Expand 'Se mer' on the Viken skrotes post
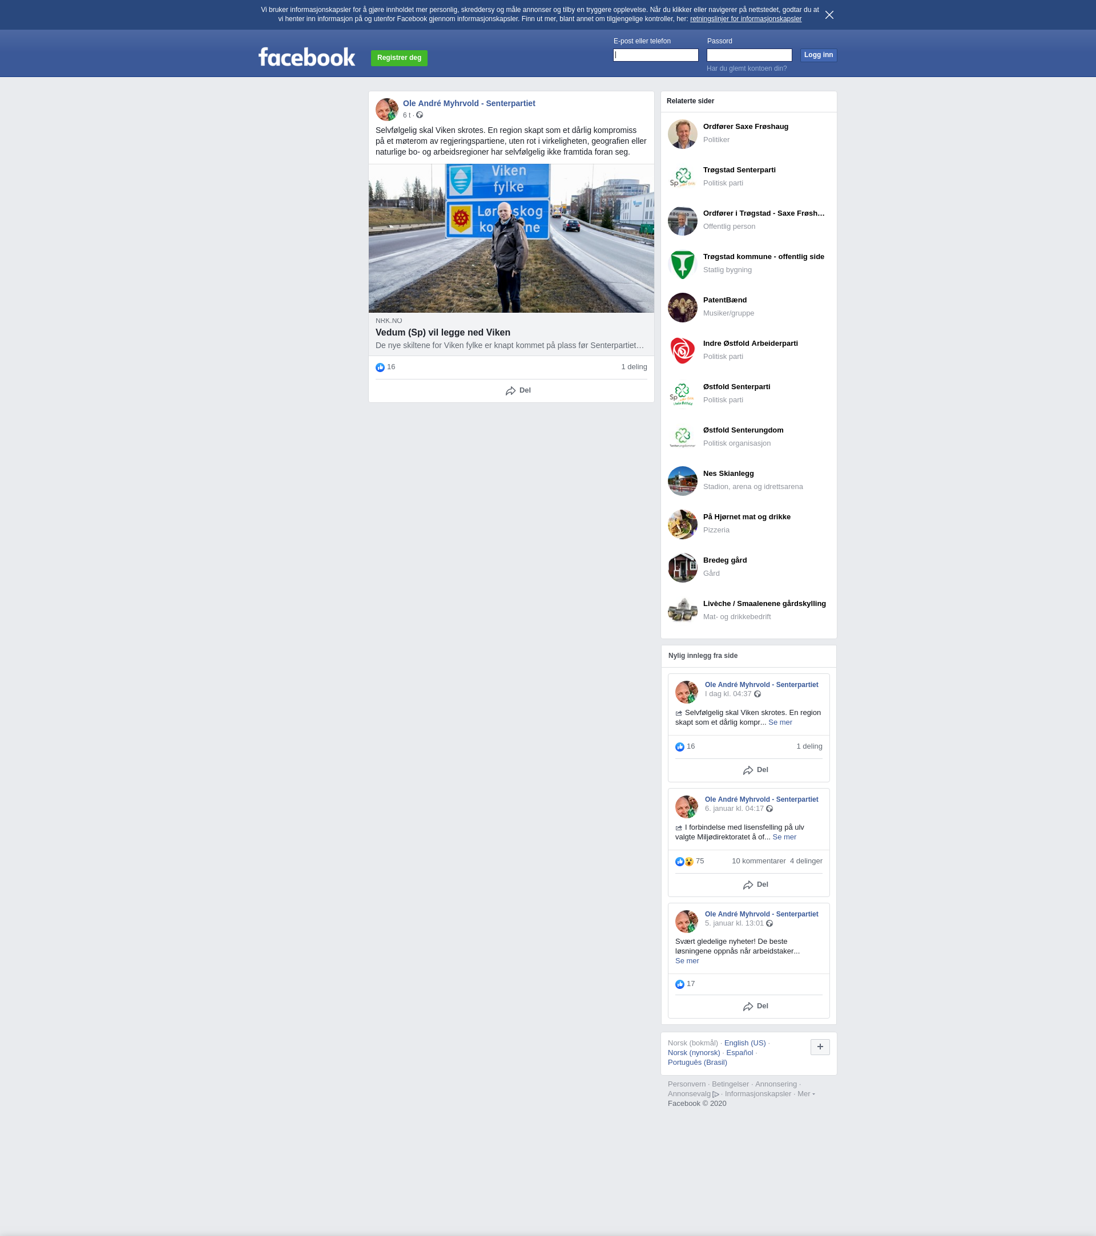Viewport: 1096px width, 1236px height. [x=780, y=722]
